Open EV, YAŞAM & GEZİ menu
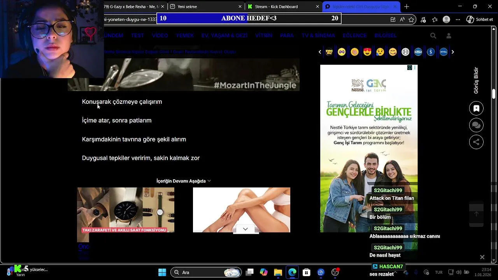This screenshot has width=498, height=280. coord(224,35)
